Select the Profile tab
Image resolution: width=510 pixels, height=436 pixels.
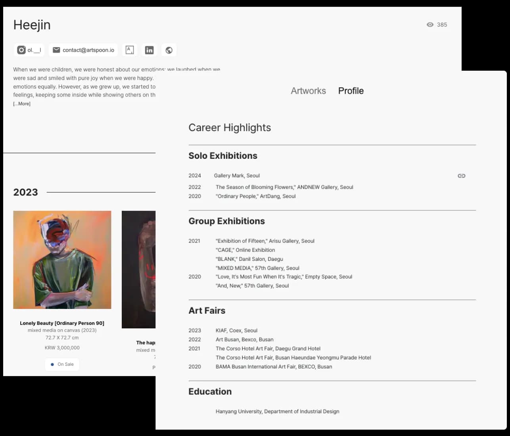click(x=351, y=91)
